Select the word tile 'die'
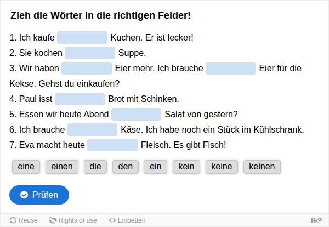 pos(95,167)
